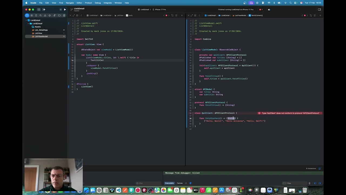This screenshot has height=195, width=346.
Task: Toggle the debug area from editor status bar
Action: pos(320,168)
